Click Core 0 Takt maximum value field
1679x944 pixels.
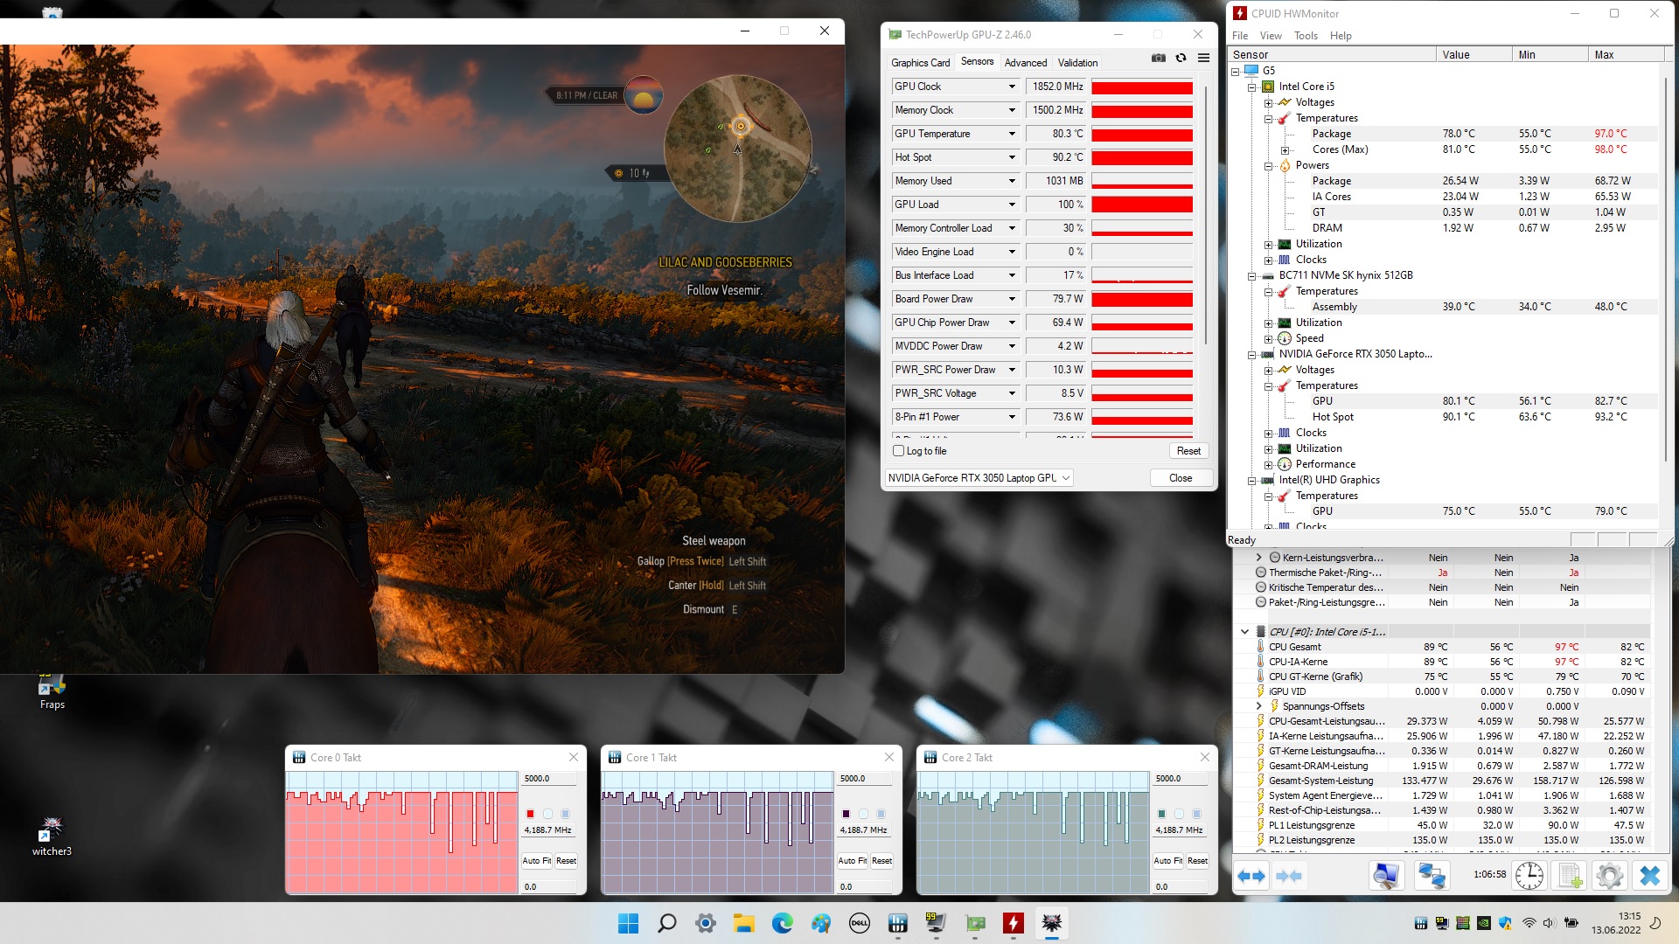[551, 779]
